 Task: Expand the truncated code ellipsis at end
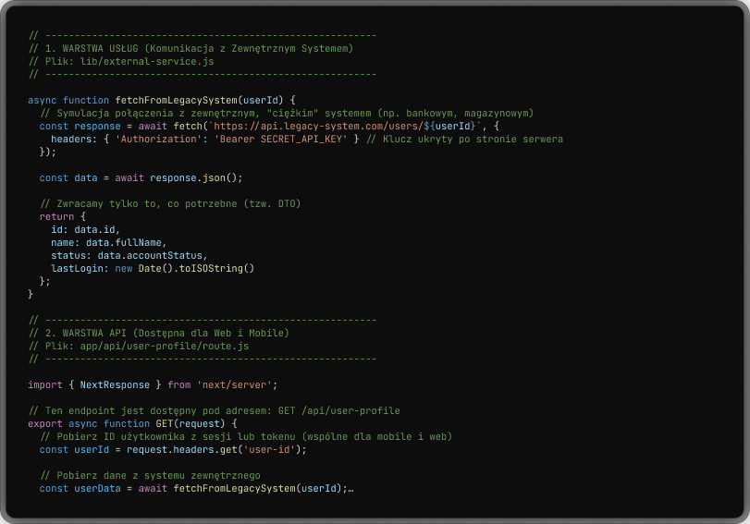[x=350, y=488]
